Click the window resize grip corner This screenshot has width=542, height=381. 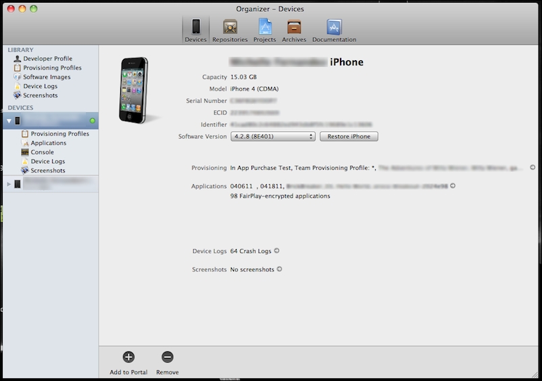point(535,374)
